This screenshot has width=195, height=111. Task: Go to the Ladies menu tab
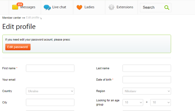click(89, 7)
